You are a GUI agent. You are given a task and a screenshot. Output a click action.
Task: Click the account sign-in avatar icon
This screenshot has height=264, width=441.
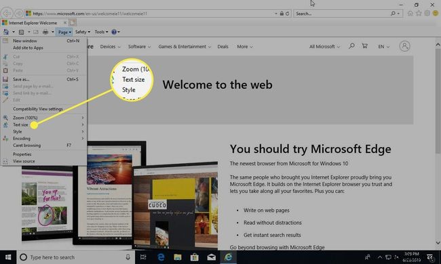click(405, 46)
